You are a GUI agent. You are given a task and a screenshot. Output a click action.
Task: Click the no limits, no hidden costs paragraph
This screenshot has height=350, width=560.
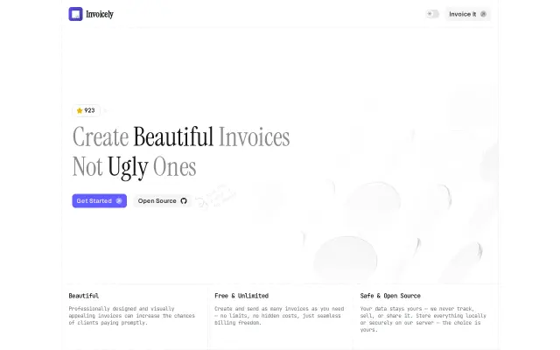tap(279, 316)
